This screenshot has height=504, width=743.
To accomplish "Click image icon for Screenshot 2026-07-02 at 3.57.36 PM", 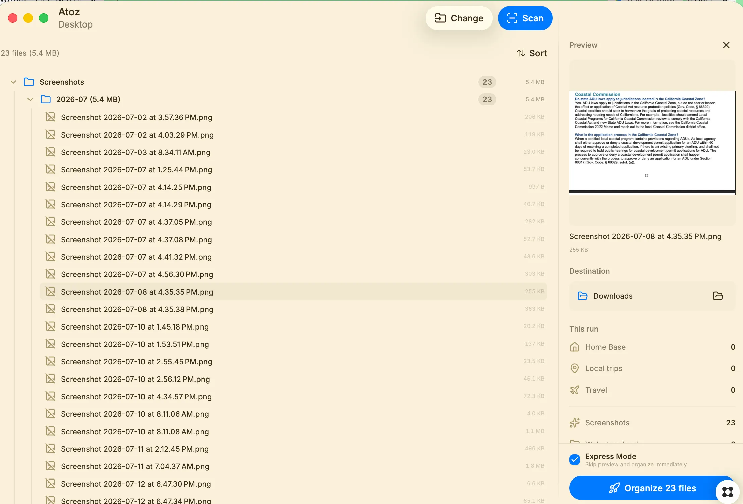I will (x=50, y=117).
